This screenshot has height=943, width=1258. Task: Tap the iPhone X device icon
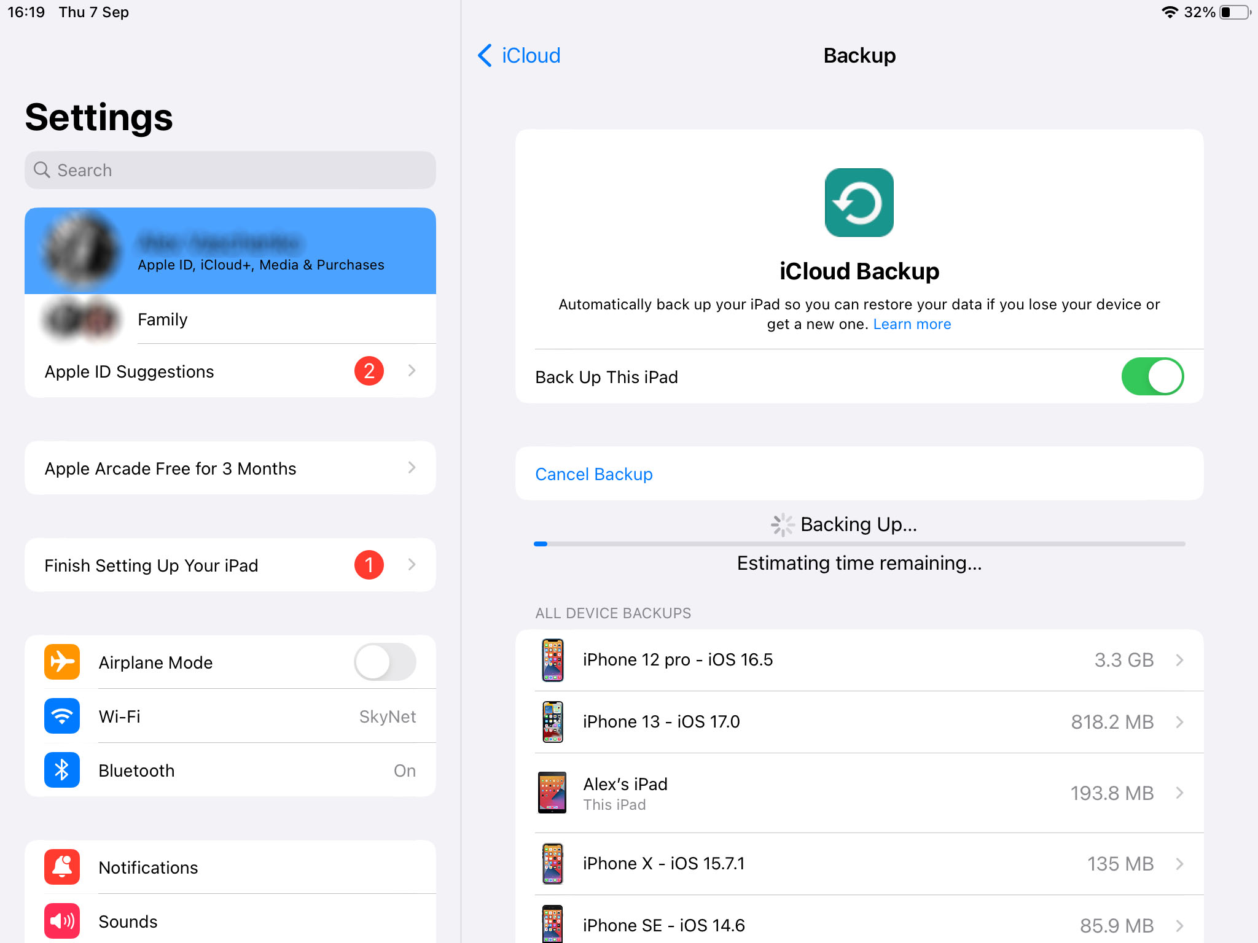tap(552, 864)
